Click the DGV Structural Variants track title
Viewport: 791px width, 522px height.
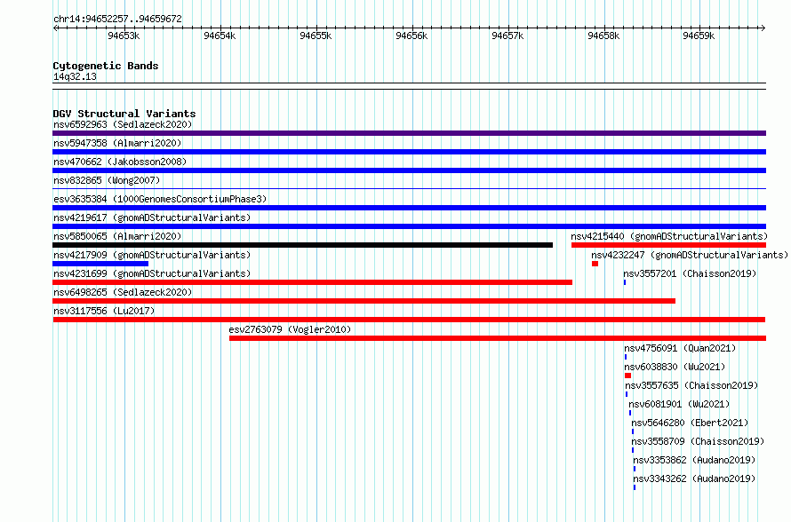(124, 114)
